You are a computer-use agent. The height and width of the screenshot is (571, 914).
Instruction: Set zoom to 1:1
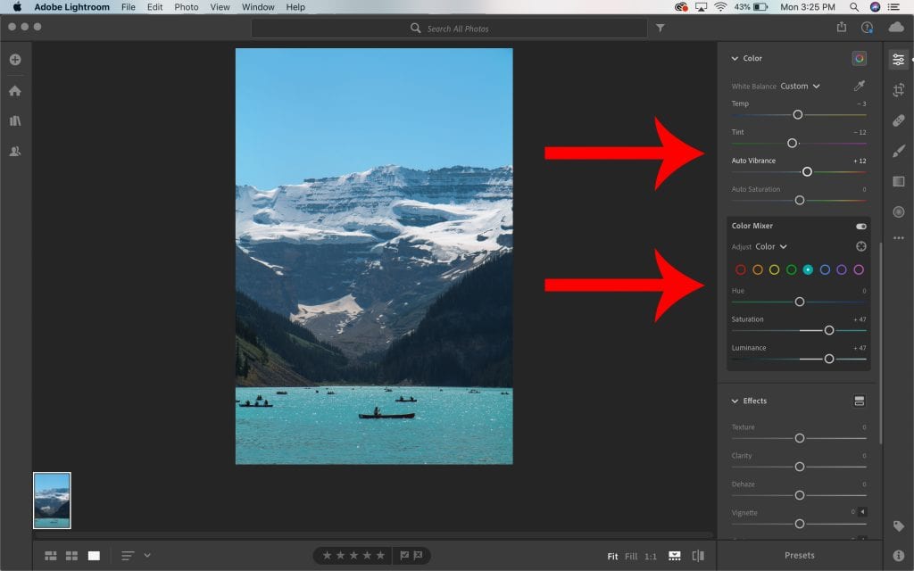(651, 557)
